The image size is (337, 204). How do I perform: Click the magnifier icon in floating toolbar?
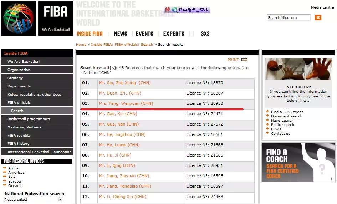174,10
